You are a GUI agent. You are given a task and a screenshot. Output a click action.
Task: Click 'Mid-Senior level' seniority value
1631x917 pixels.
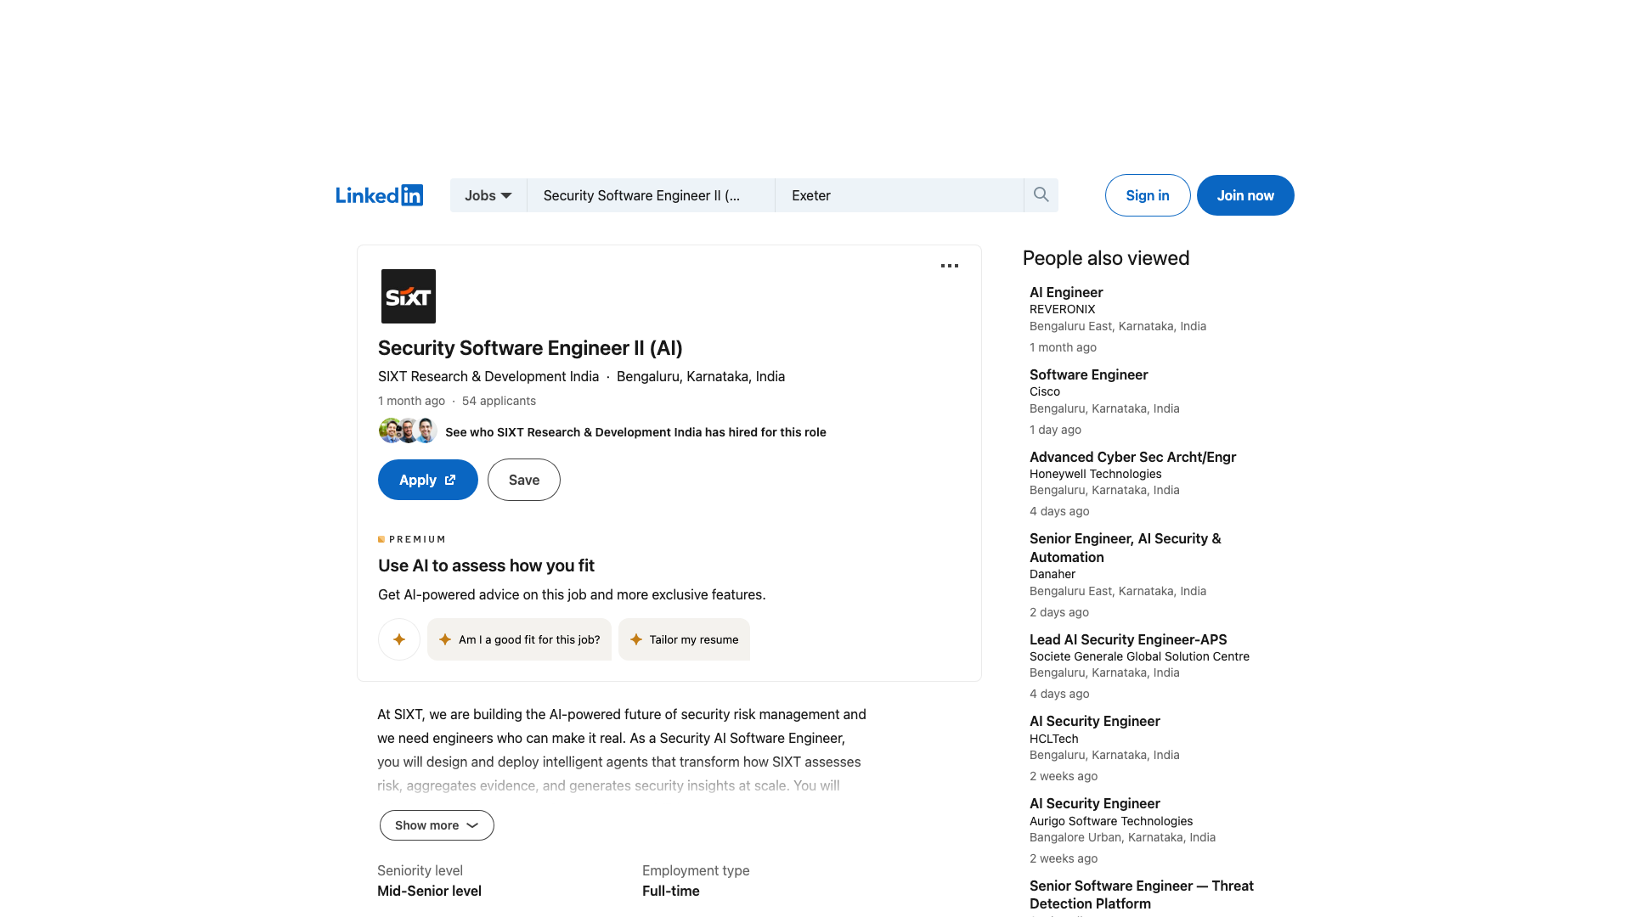pyautogui.click(x=429, y=891)
